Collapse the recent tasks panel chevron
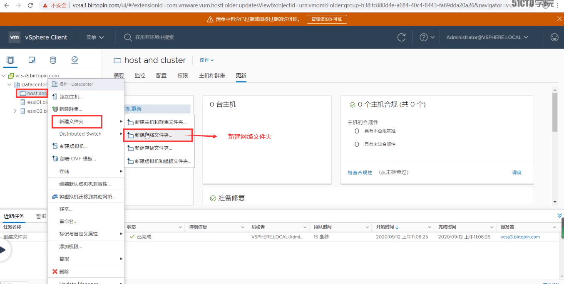This screenshot has width=564, height=284. (x=560, y=215)
